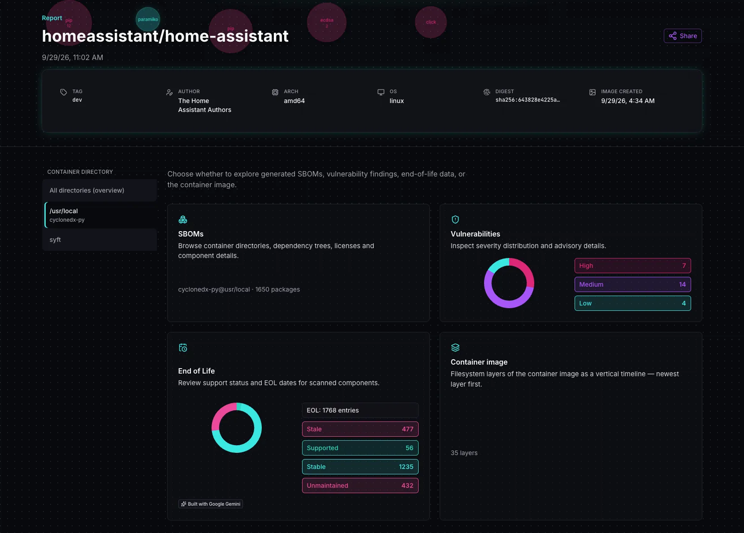
Task: Click the Supported EOL bar showing 56
Action: [360, 448]
